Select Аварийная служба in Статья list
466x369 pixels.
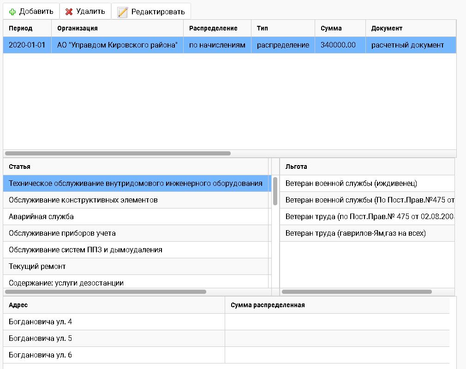click(41, 216)
